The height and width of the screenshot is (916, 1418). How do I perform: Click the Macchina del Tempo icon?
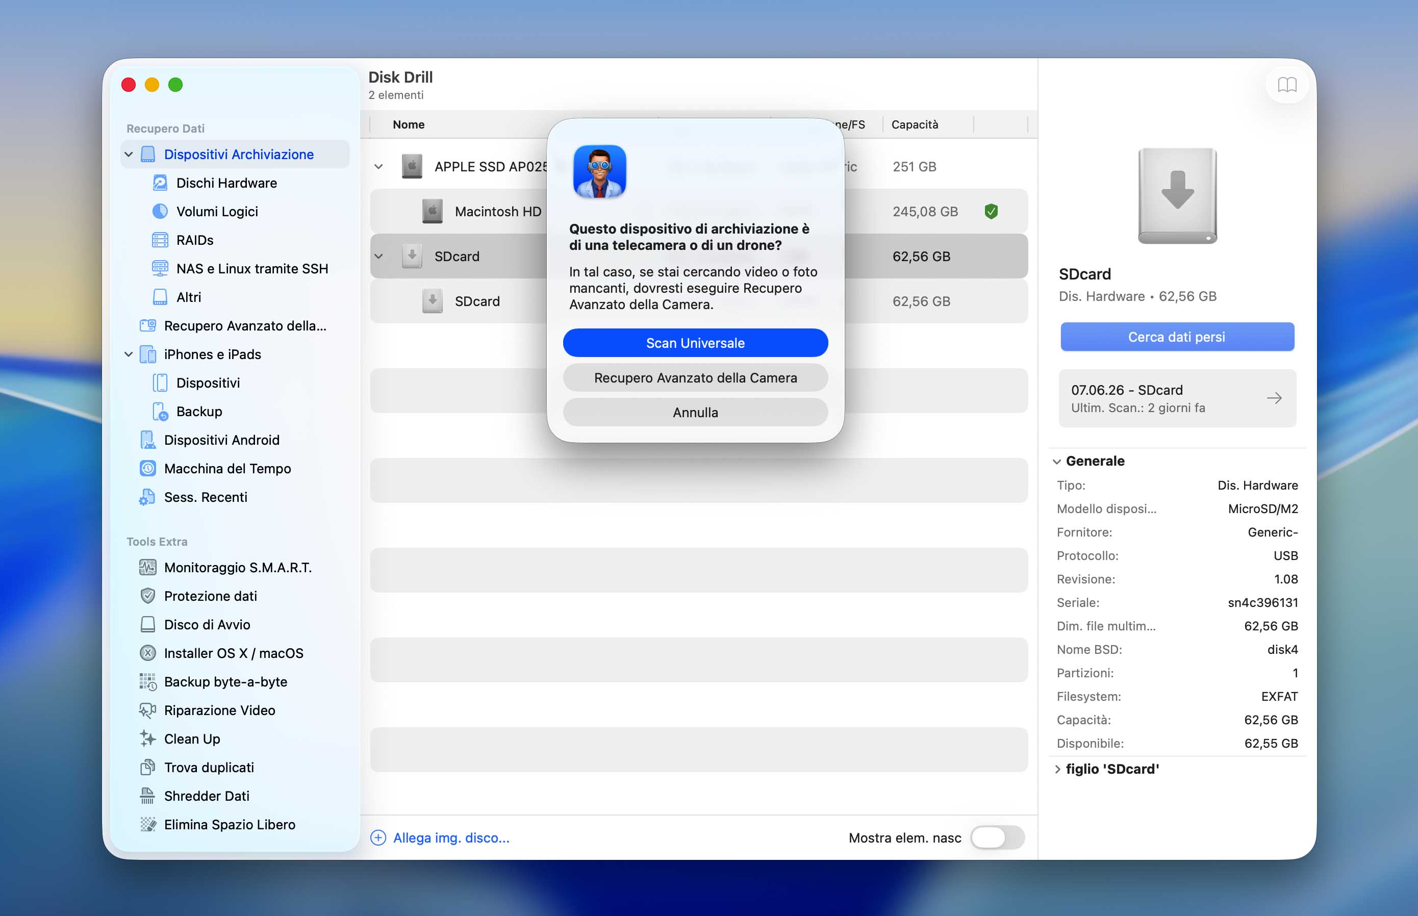click(147, 468)
